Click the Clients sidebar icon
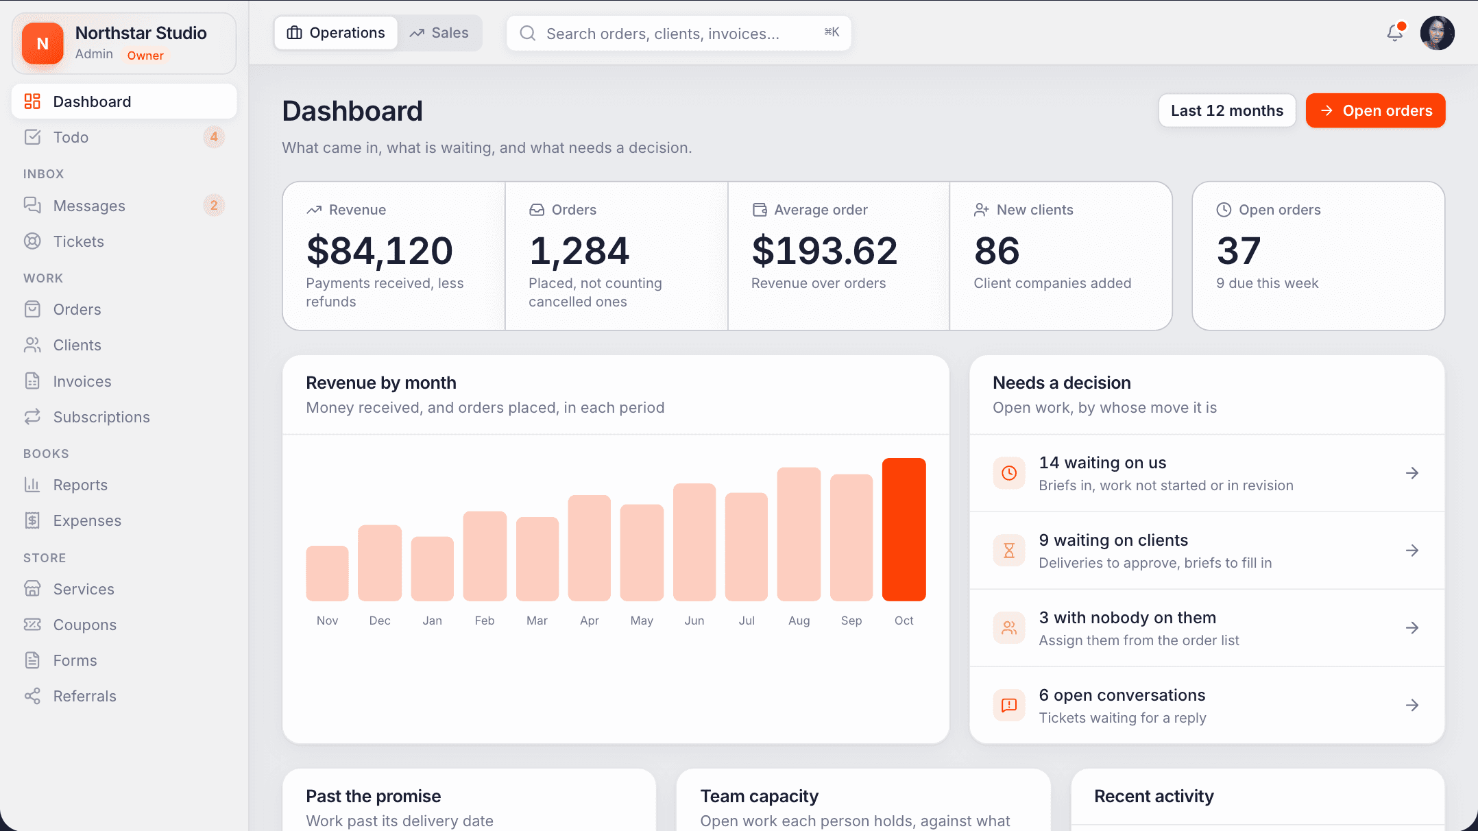The image size is (1478, 831). point(32,345)
